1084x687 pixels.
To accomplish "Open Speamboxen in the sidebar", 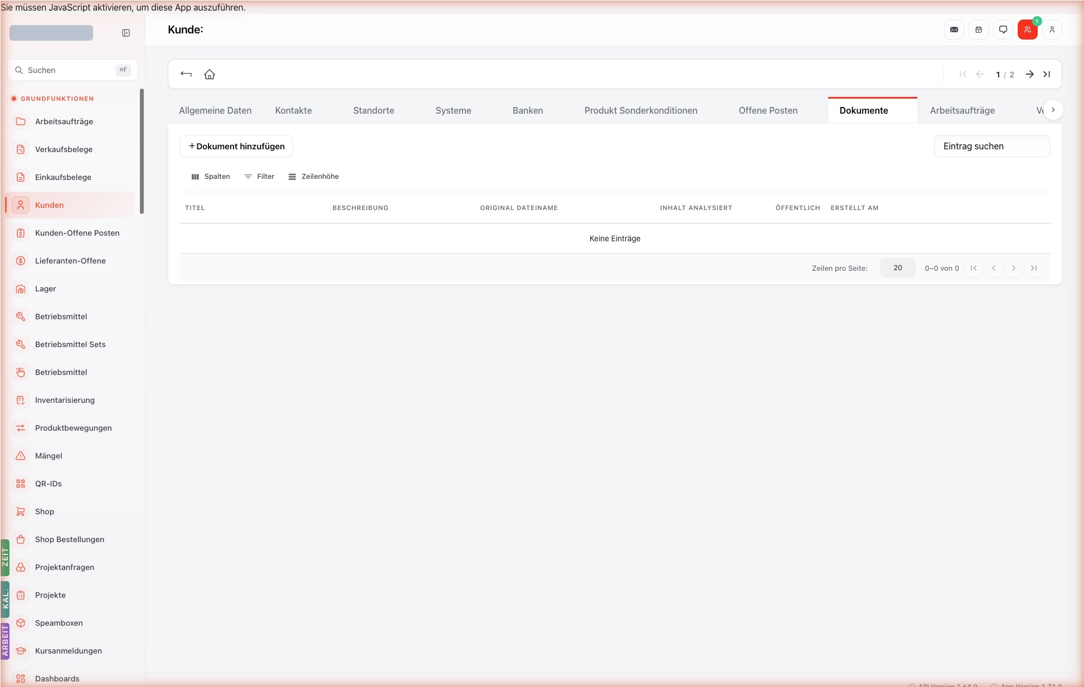I will coord(70,623).
